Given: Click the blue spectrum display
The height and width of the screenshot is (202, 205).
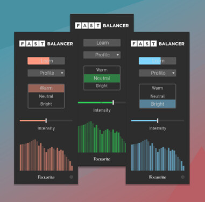Looking at the screenshot, I should pos(158,155).
